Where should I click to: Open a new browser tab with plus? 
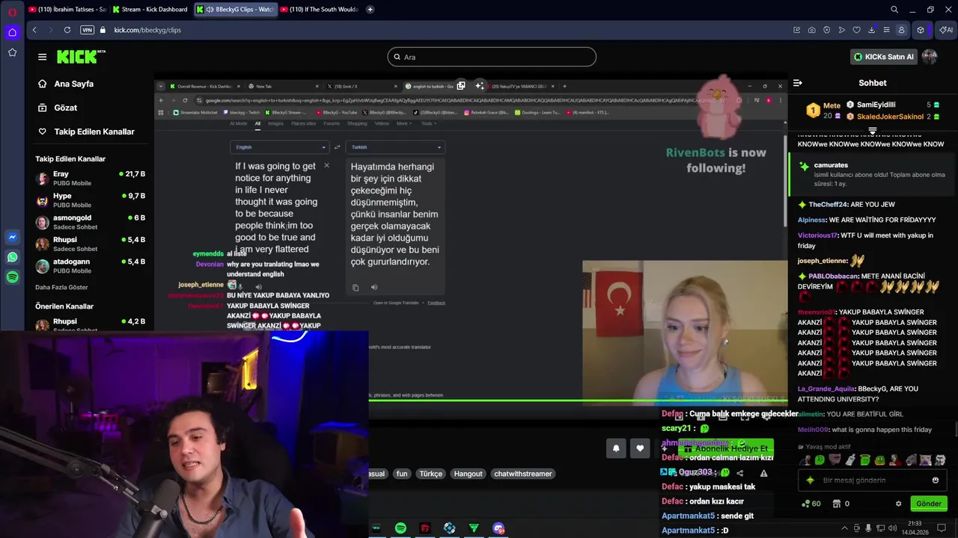pyautogui.click(x=370, y=10)
